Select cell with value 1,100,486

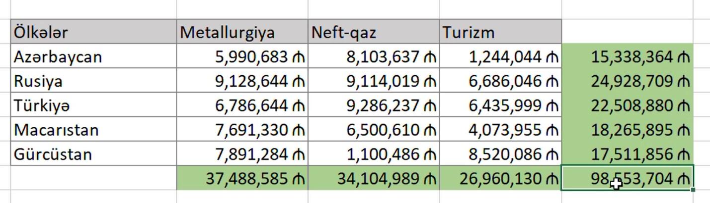(x=374, y=153)
